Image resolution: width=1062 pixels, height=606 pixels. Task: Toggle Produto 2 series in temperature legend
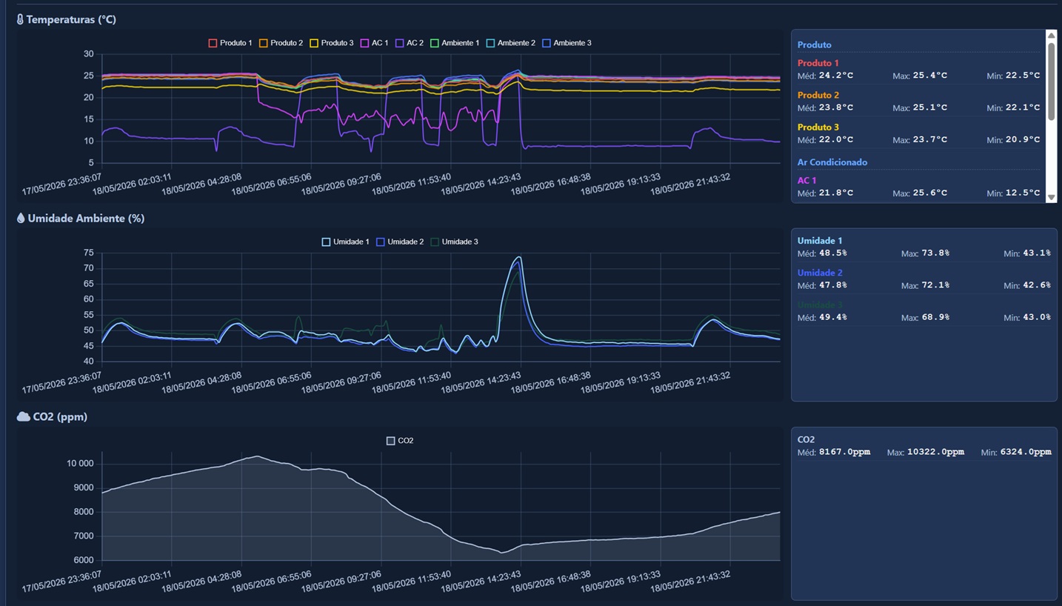(281, 43)
